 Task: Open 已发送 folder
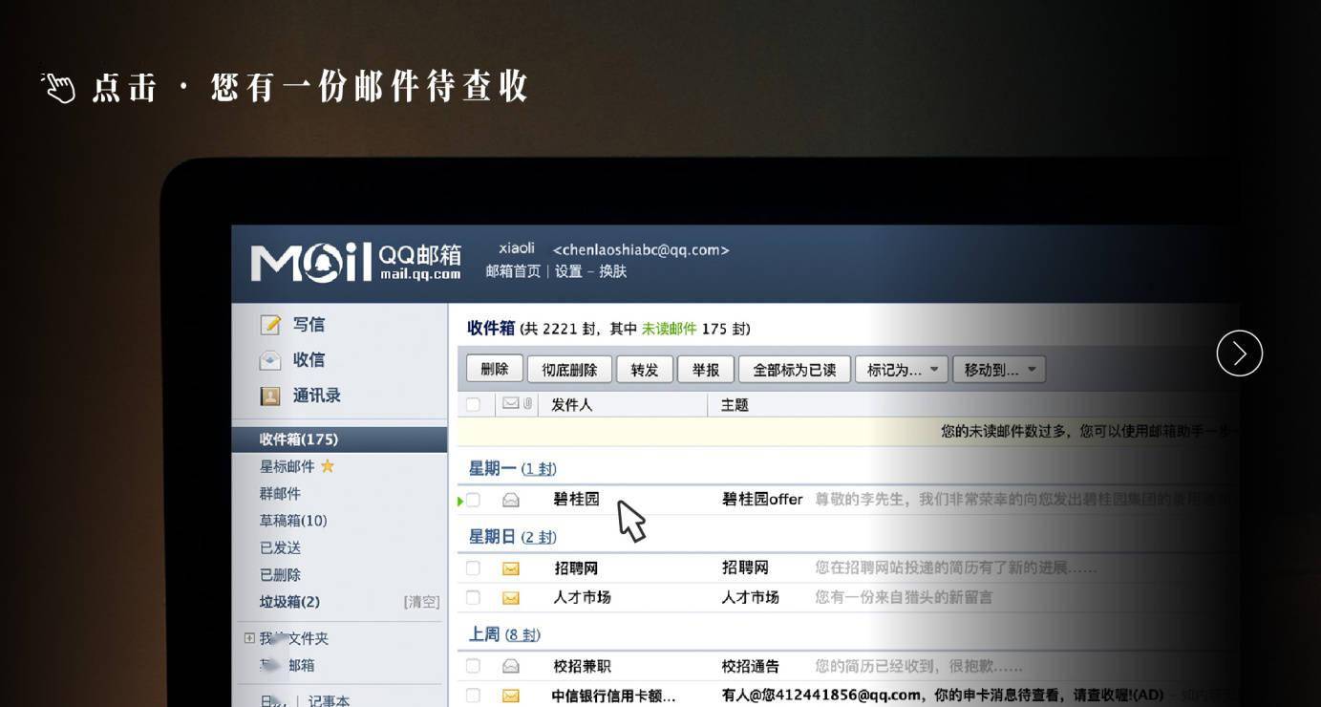[x=280, y=548]
